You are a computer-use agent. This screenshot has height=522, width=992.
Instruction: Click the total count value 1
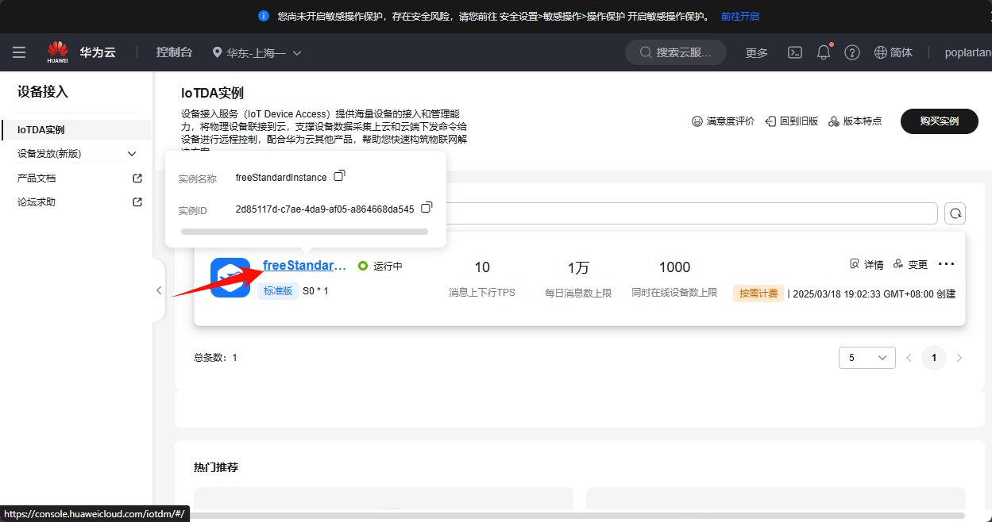click(235, 358)
